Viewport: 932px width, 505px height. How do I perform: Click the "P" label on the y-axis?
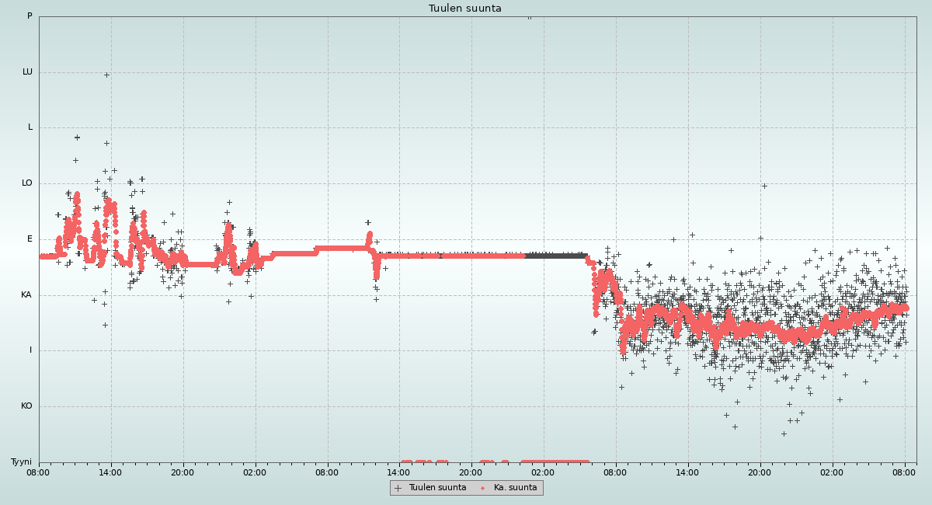click(x=30, y=16)
